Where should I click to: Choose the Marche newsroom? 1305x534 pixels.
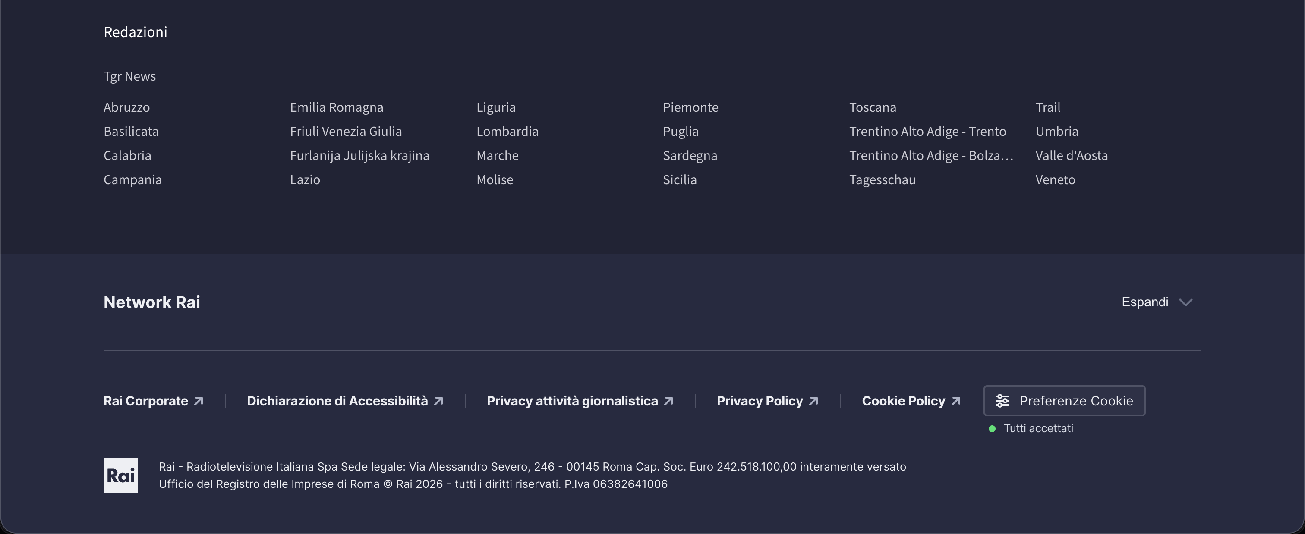click(x=498, y=156)
